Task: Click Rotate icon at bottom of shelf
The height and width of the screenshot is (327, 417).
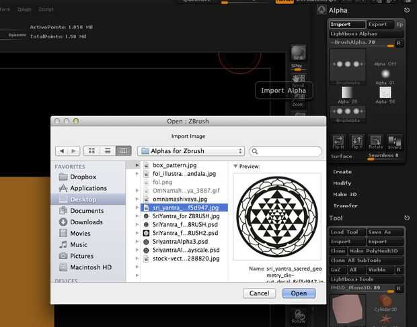Action: tap(299, 316)
